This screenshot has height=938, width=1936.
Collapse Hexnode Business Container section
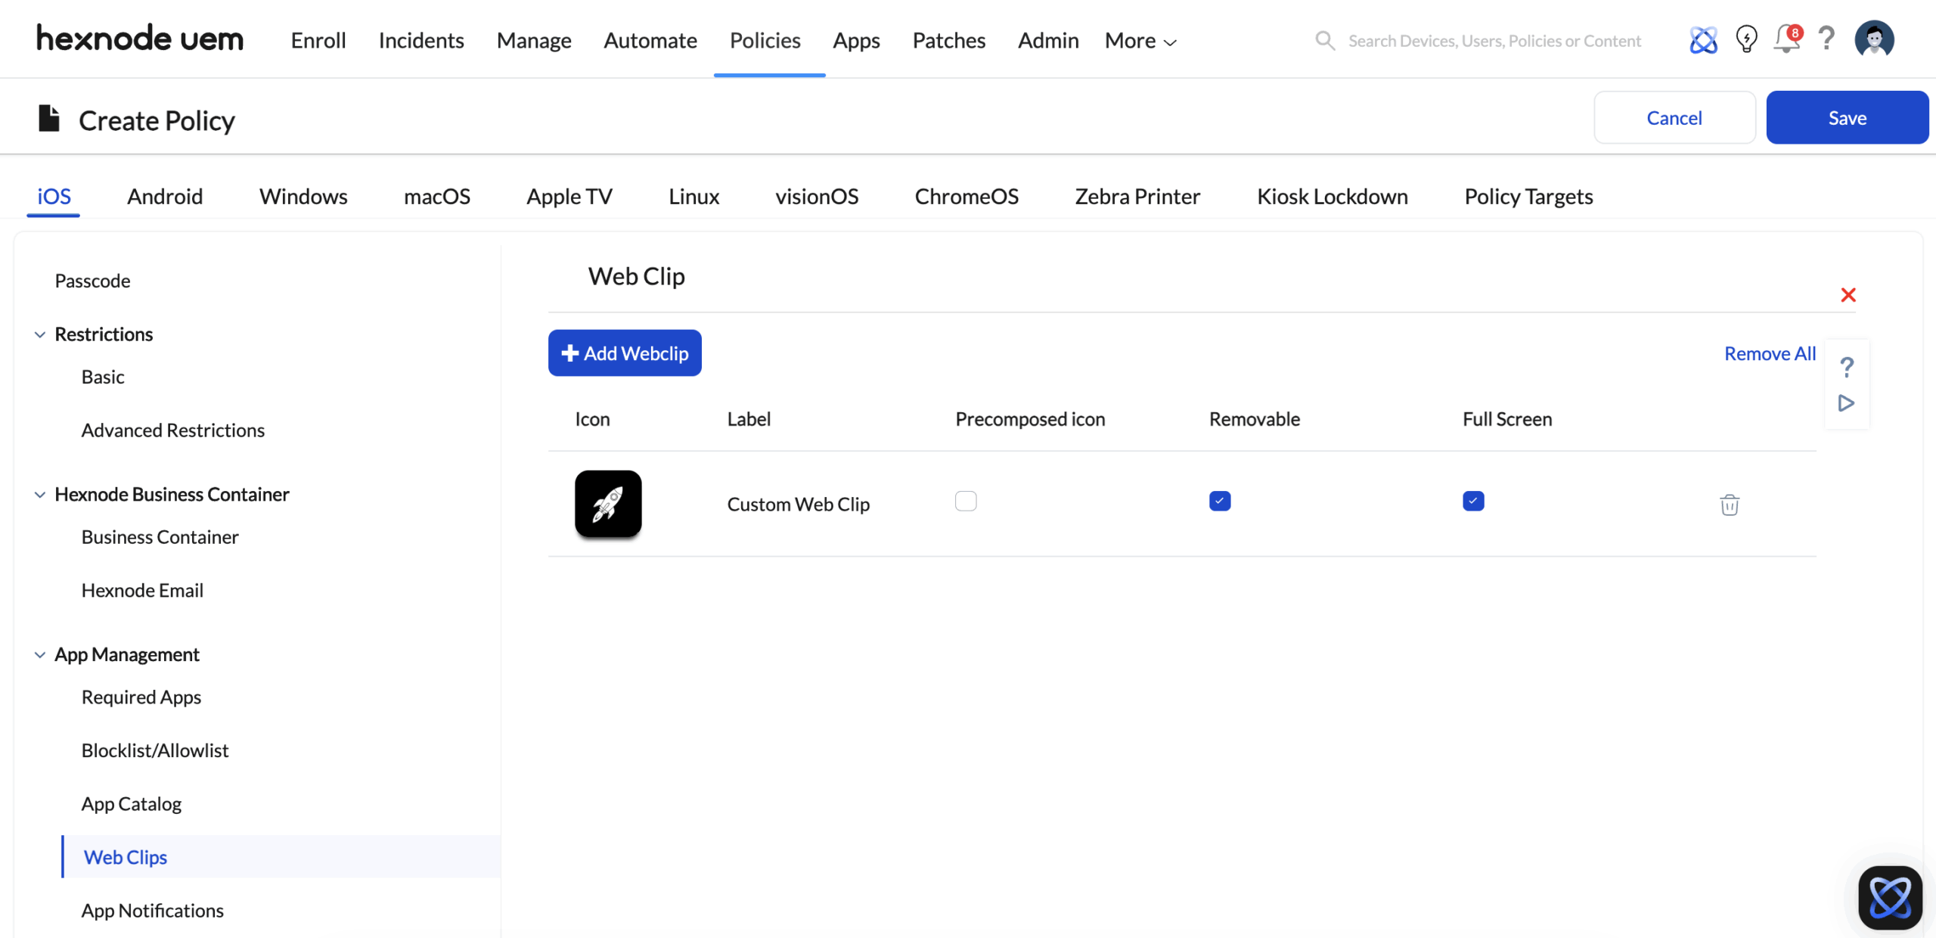pyautogui.click(x=40, y=495)
